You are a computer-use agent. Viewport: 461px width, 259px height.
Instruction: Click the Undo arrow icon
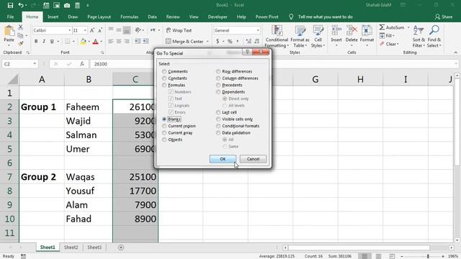coord(21,5)
